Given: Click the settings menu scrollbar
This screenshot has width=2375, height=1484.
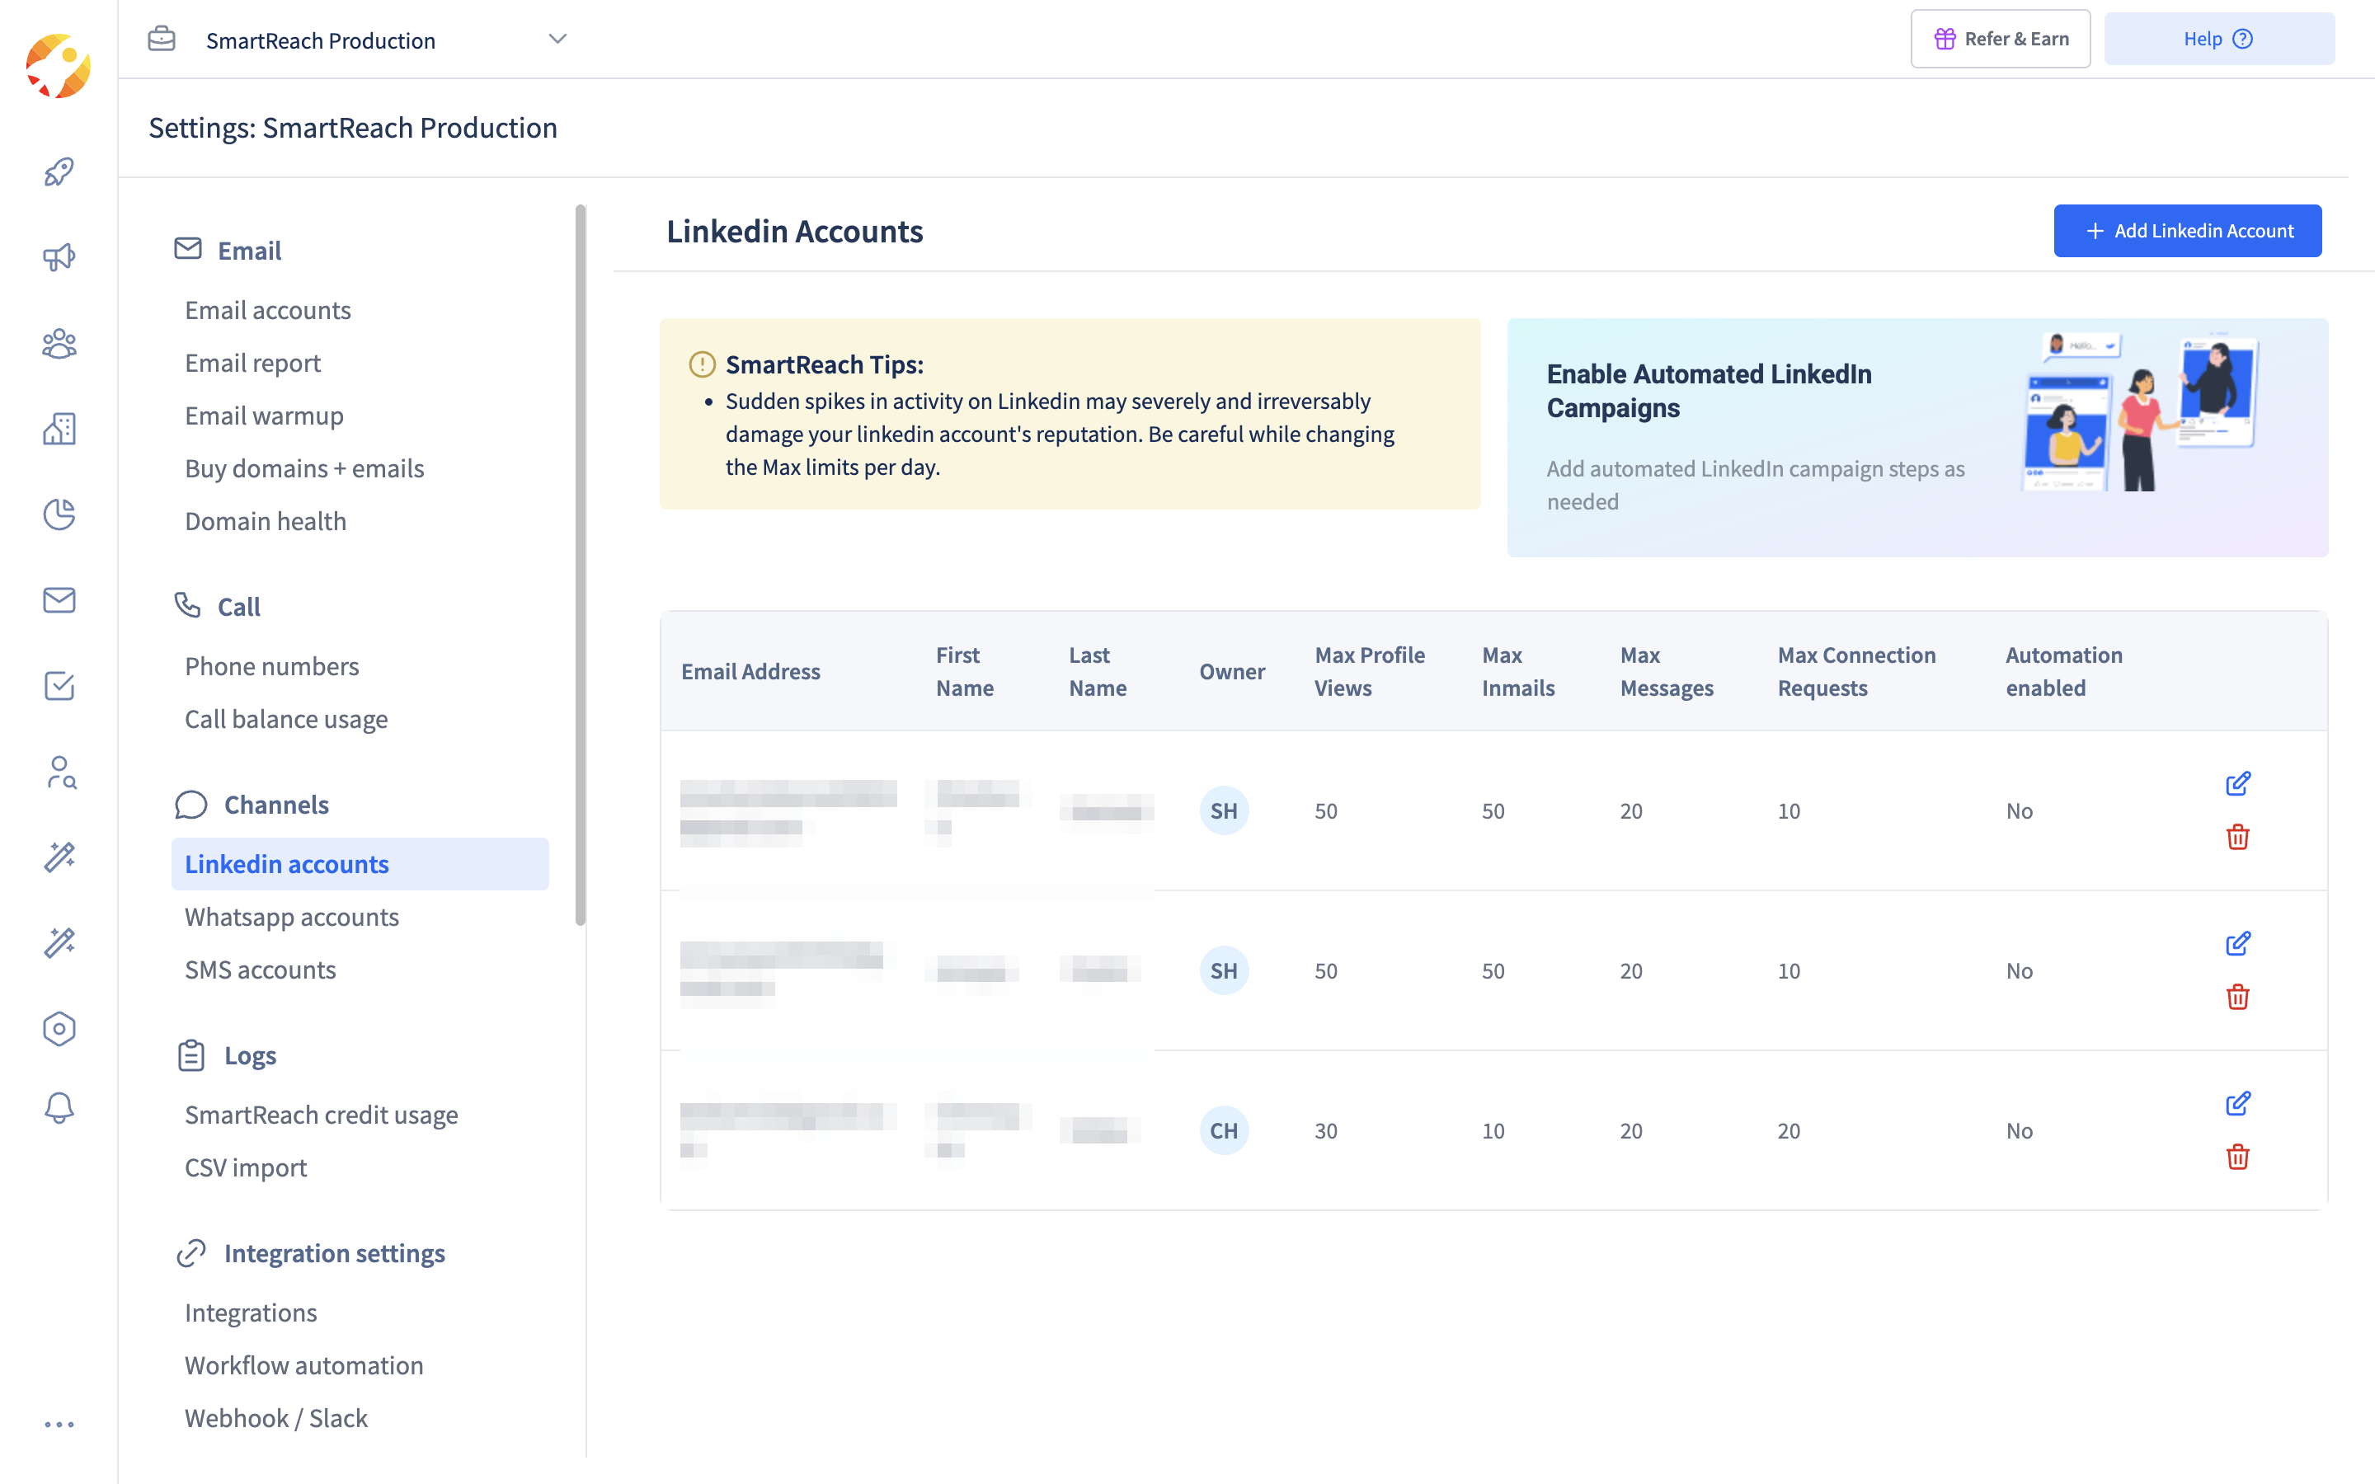Looking at the screenshot, I should 580,565.
